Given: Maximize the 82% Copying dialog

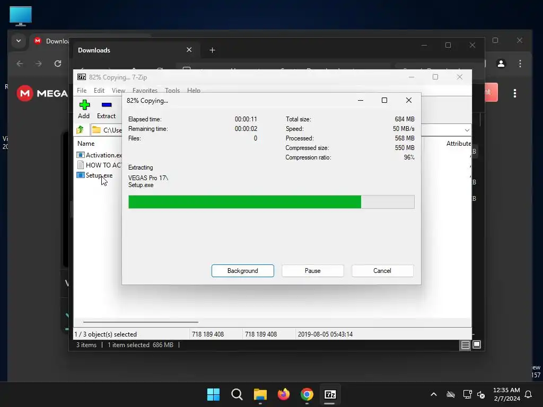Looking at the screenshot, I should (384, 100).
